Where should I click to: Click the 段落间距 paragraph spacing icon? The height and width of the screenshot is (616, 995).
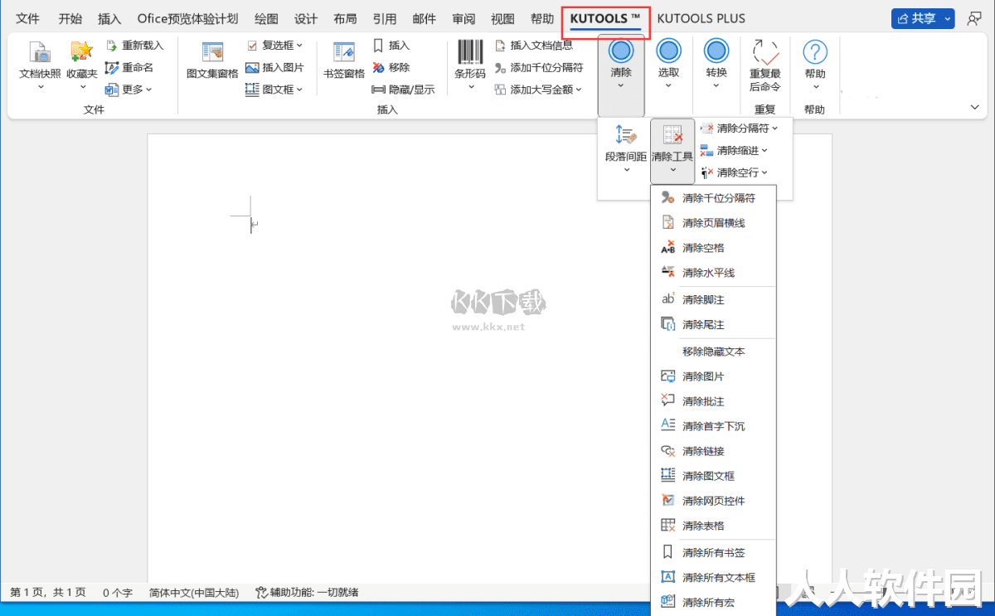tap(626, 135)
